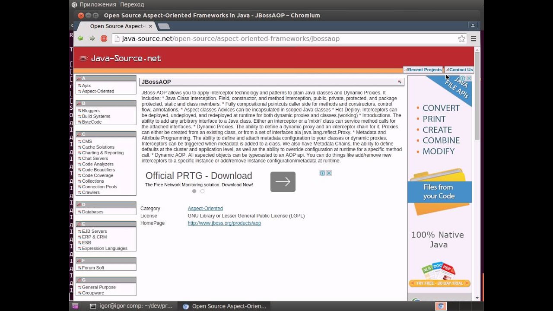The height and width of the screenshot is (311, 553).
Task: Open the Databases category
Action: pyautogui.click(x=92, y=211)
